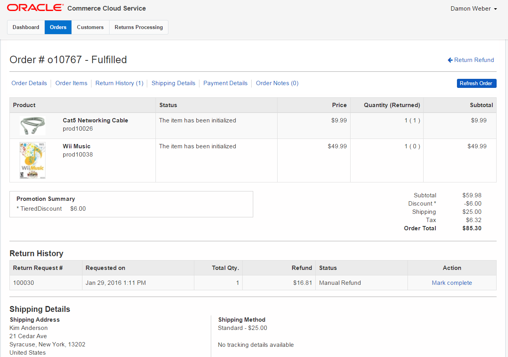Jump to the Order Items section

pos(71,83)
